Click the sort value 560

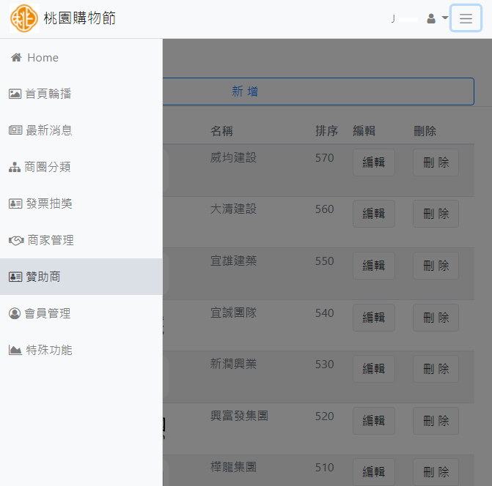click(324, 209)
